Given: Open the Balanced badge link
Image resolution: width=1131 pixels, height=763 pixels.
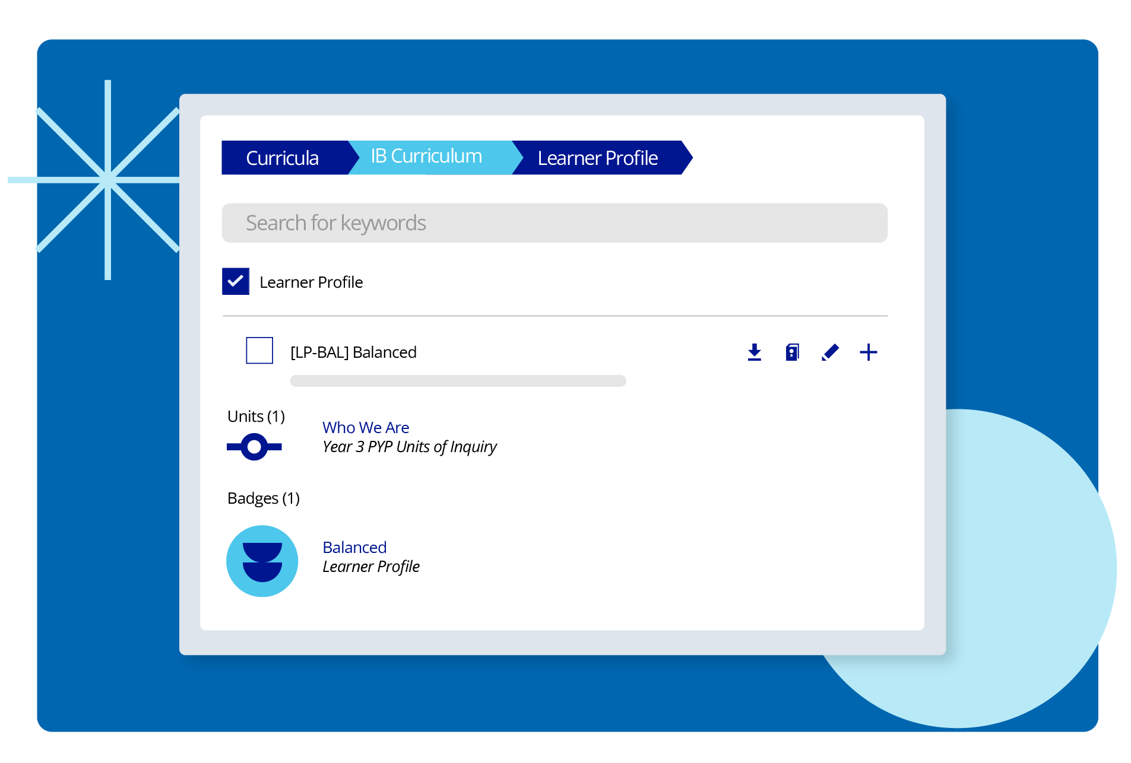Looking at the screenshot, I should 354,547.
